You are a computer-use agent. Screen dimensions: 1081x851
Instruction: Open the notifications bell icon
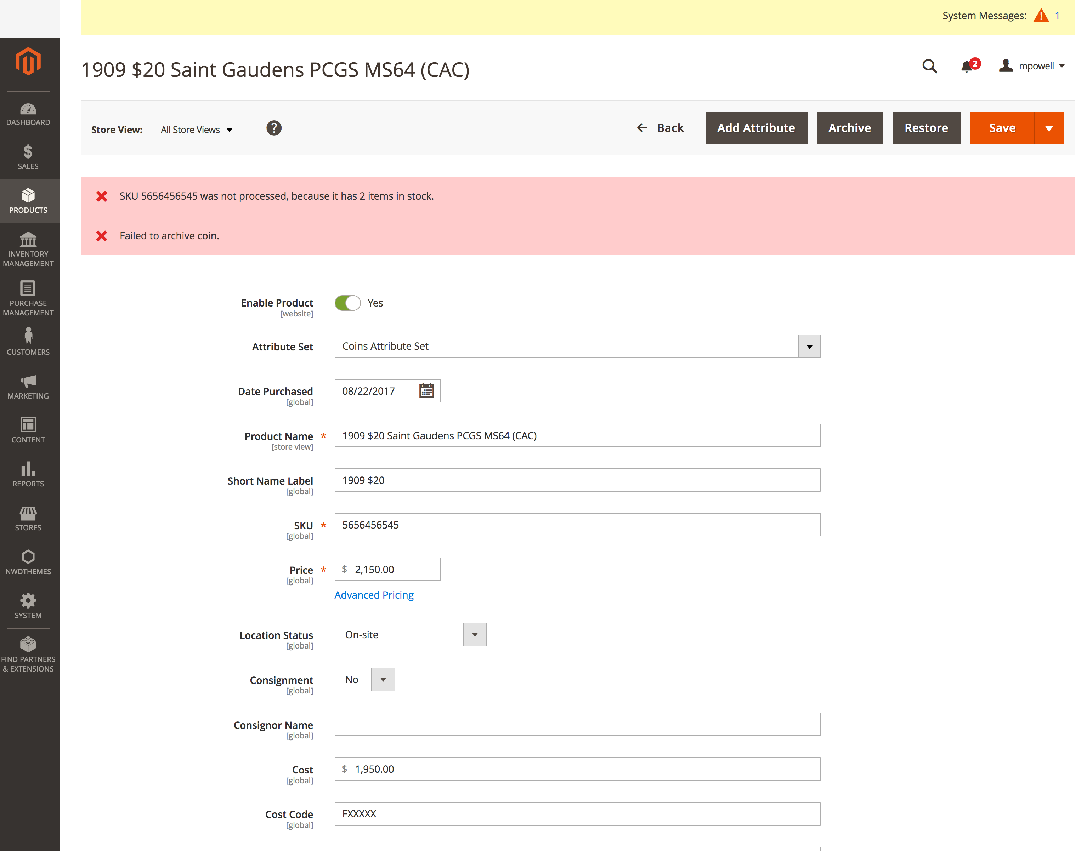point(967,66)
